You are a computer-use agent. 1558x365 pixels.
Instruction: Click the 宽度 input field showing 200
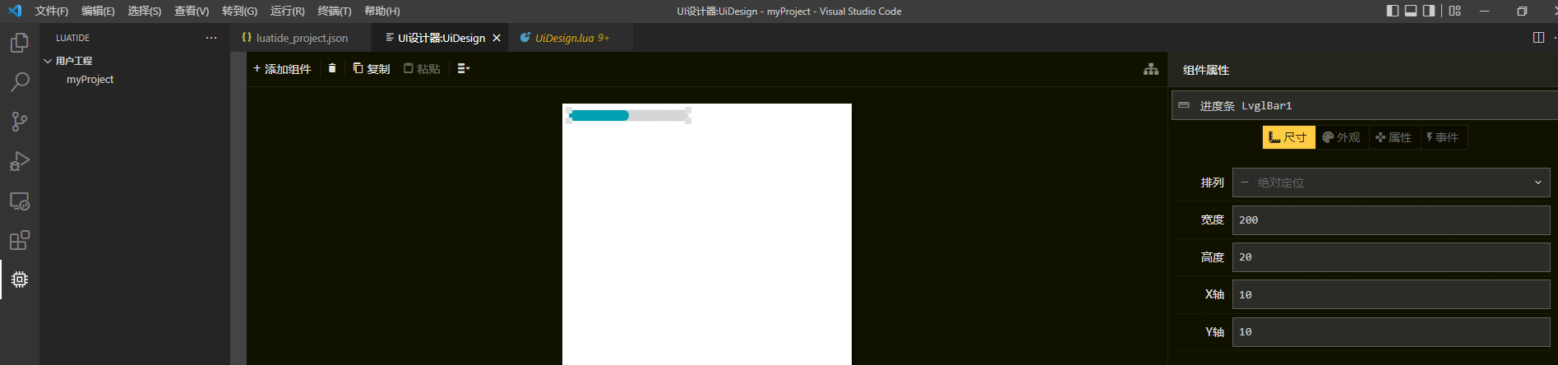pos(1391,220)
